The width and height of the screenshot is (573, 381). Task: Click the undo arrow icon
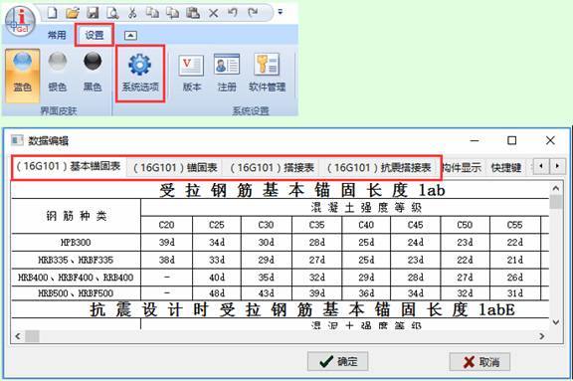coord(233,14)
